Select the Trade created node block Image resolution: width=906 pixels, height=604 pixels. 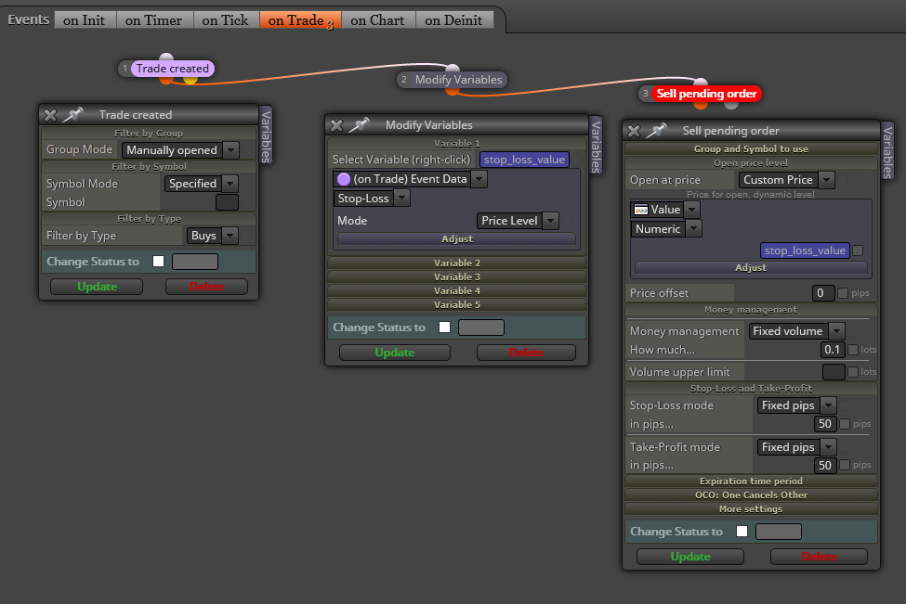click(172, 69)
